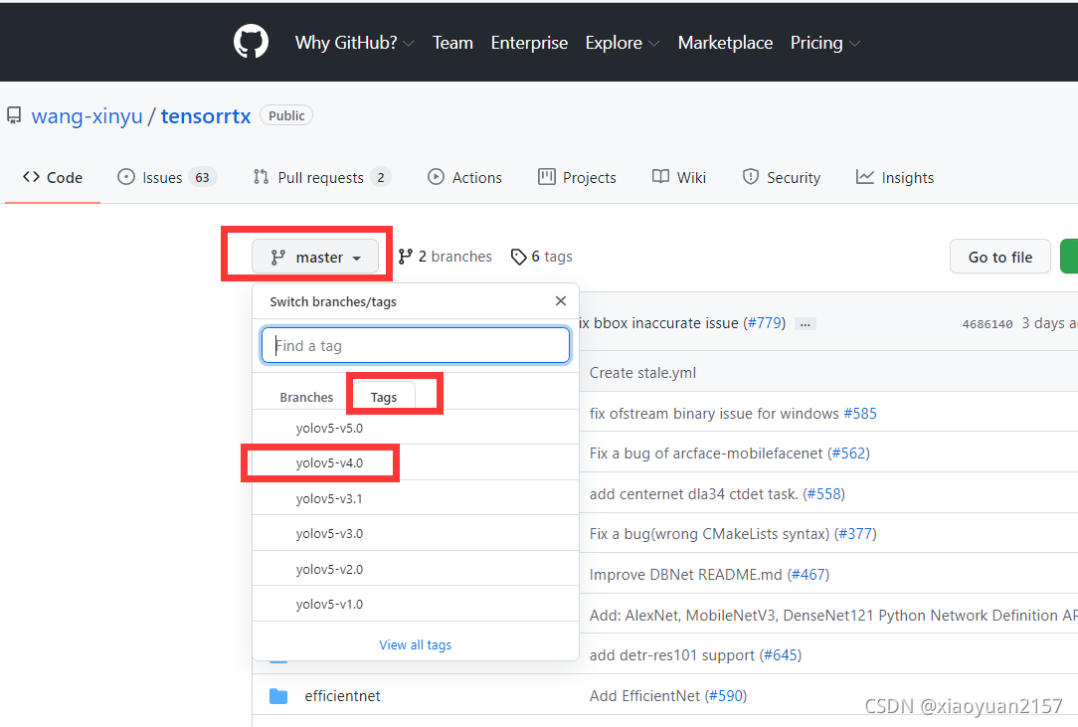Open the Pull requests tab
The height and width of the screenshot is (727, 1078).
pos(322,177)
